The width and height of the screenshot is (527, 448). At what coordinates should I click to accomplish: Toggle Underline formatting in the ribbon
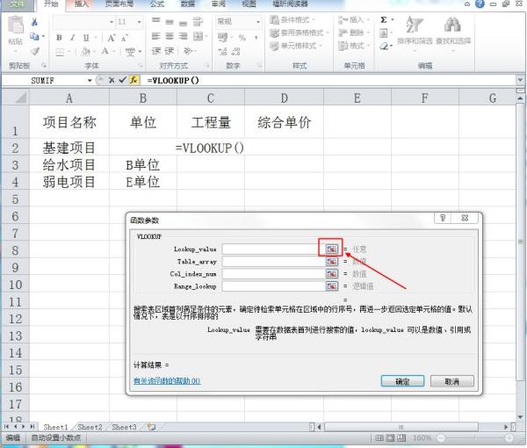click(85, 38)
